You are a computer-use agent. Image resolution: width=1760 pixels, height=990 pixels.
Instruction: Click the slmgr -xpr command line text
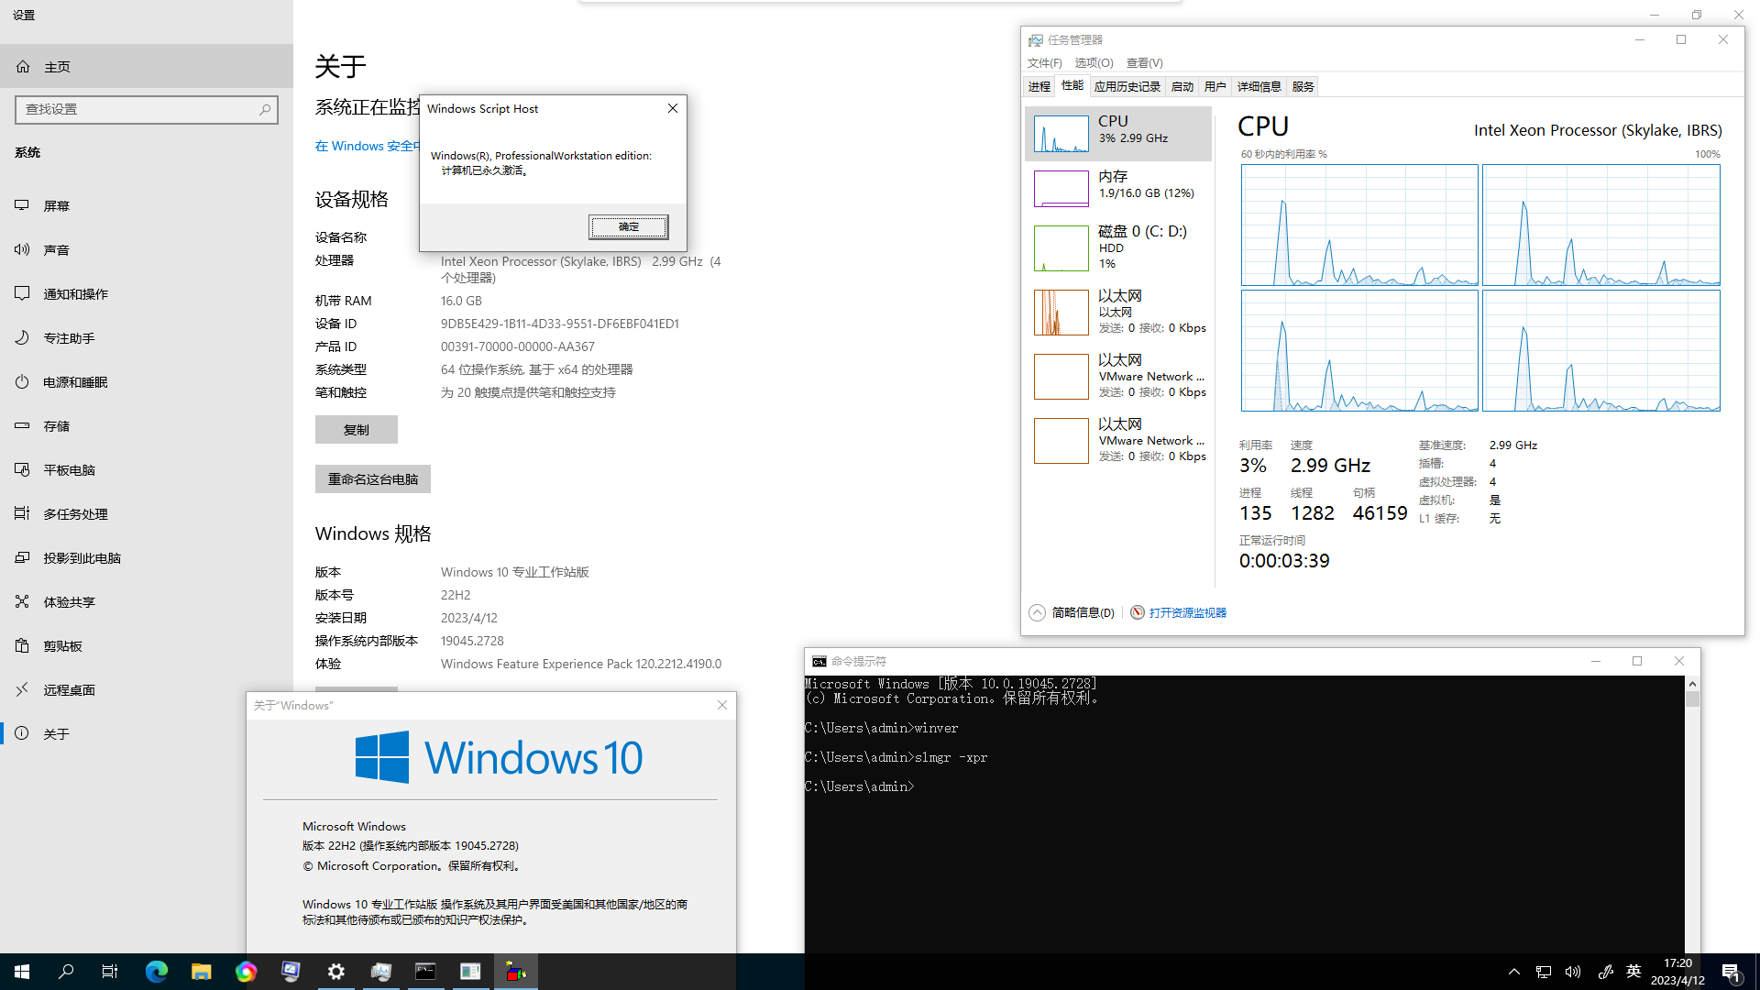pos(951,757)
